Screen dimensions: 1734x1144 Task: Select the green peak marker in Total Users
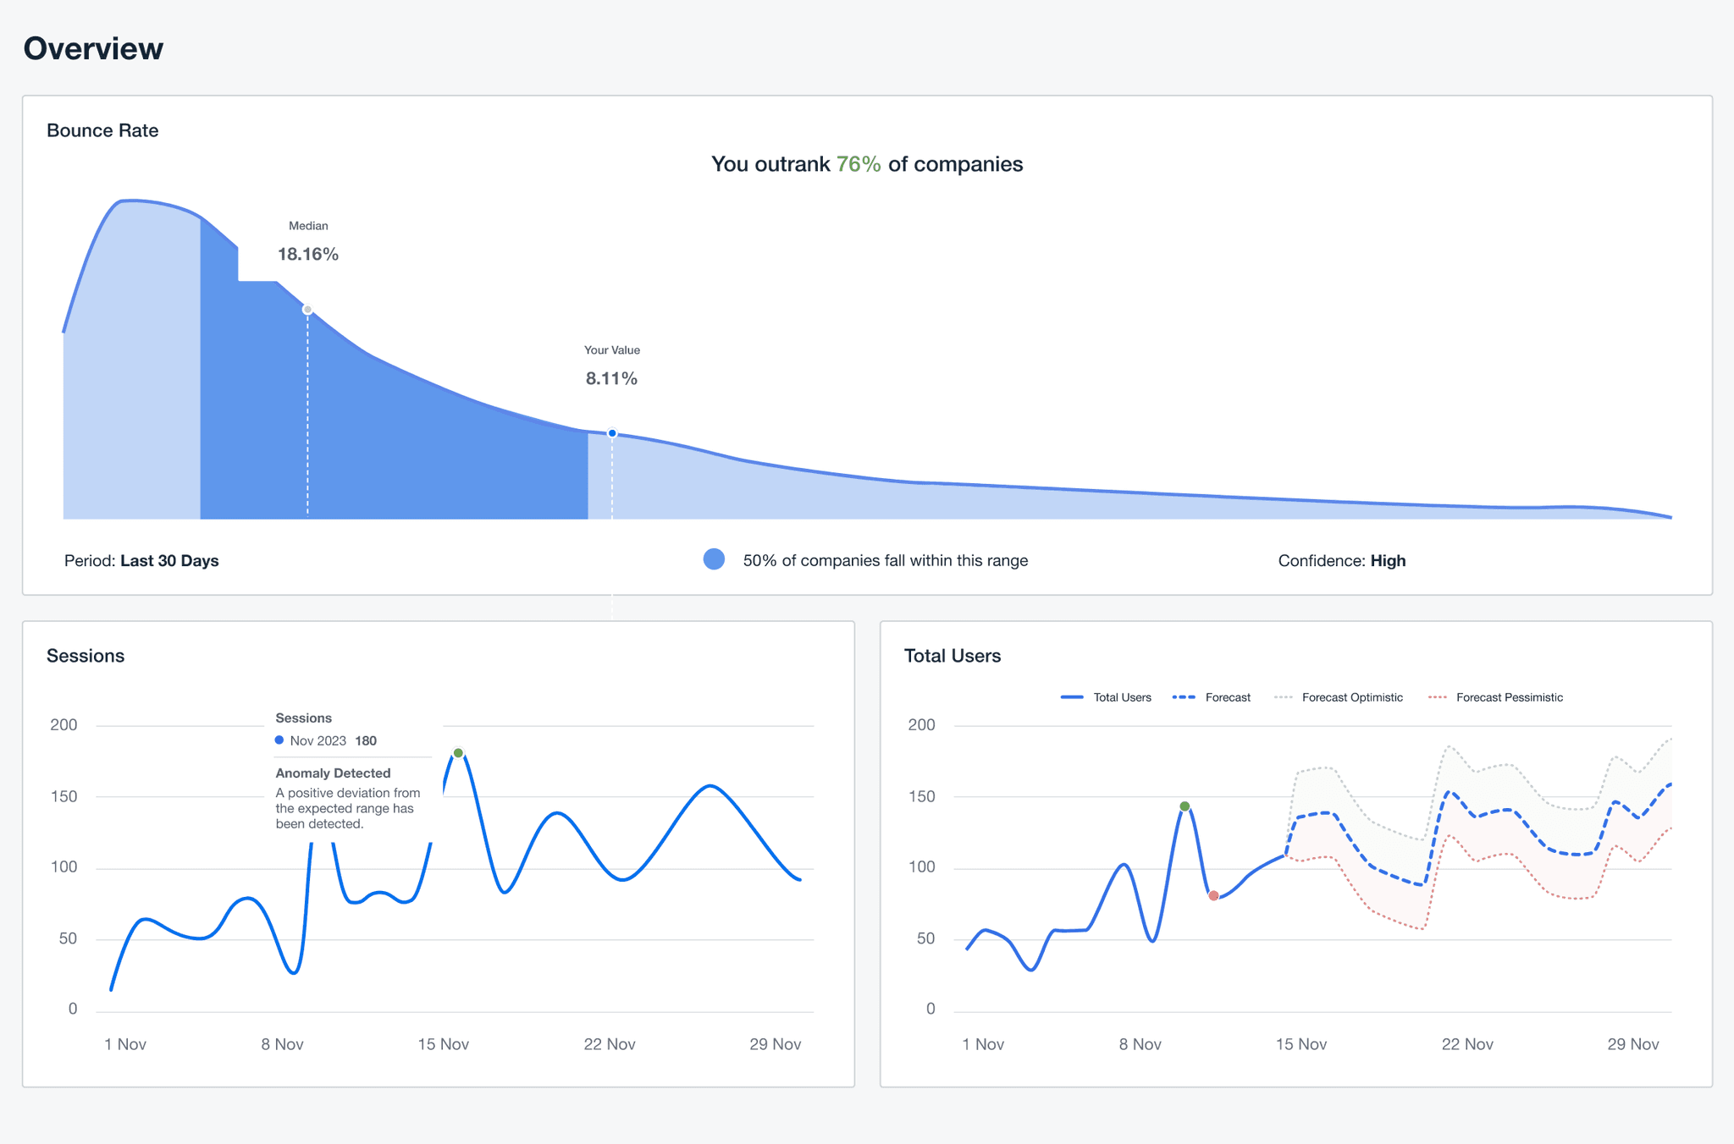coord(1184,806)
